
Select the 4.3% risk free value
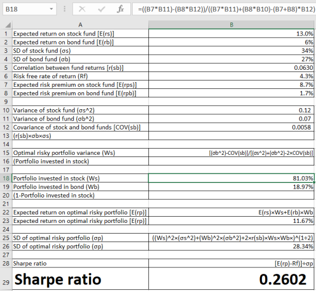tap(231, 76)
